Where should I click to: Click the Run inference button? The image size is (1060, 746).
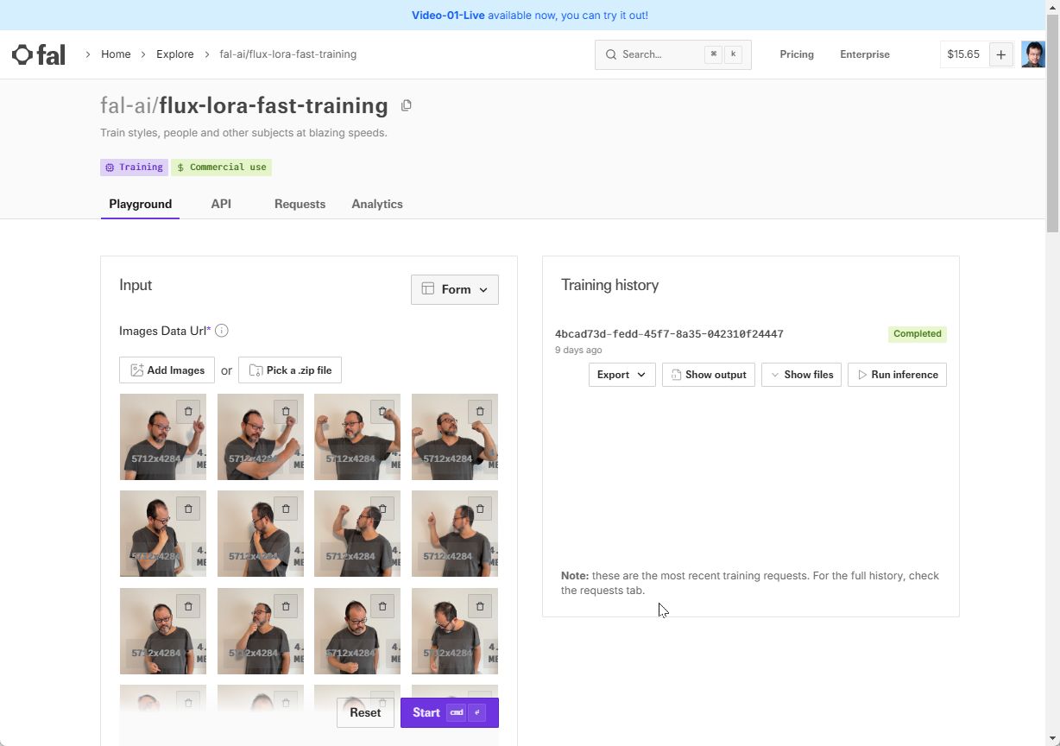click(897, 375)
